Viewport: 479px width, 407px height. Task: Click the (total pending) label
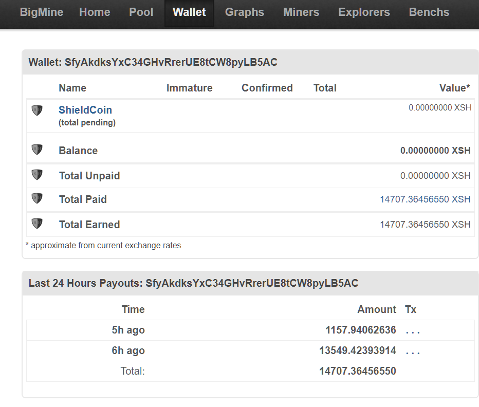coord(87,122)
